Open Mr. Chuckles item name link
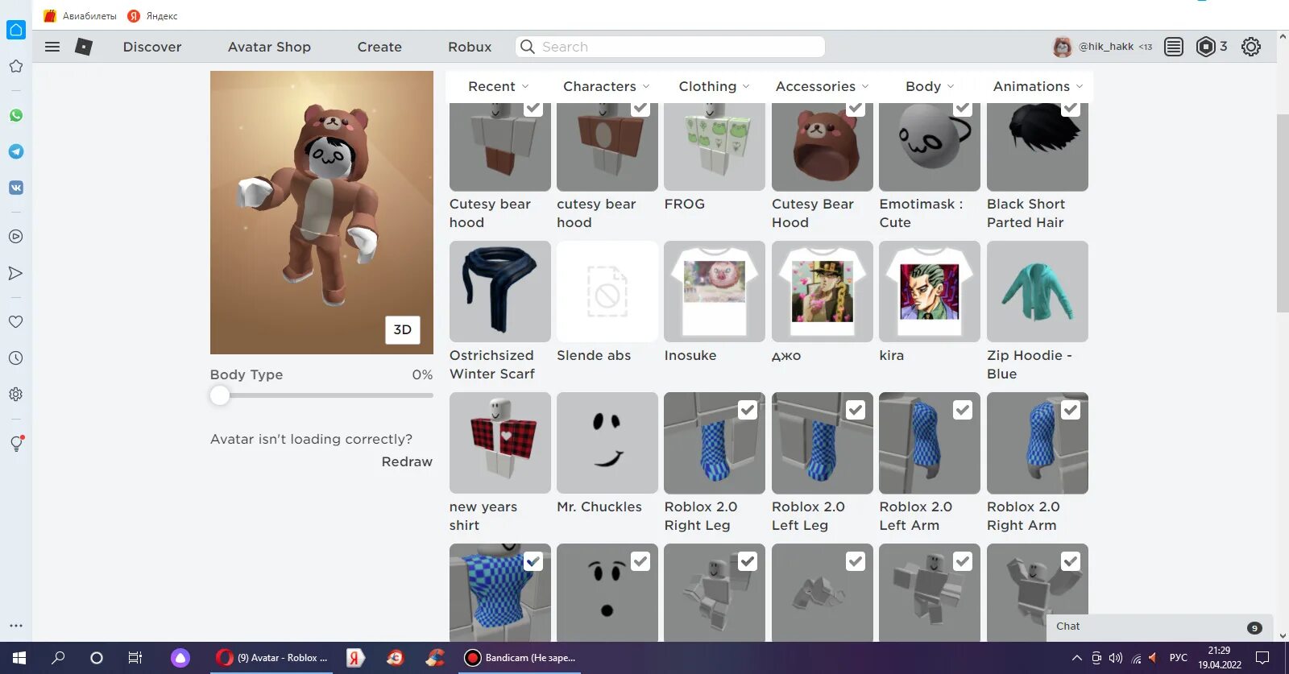Viewport: 1289px width, 674px height. [599, 507]
